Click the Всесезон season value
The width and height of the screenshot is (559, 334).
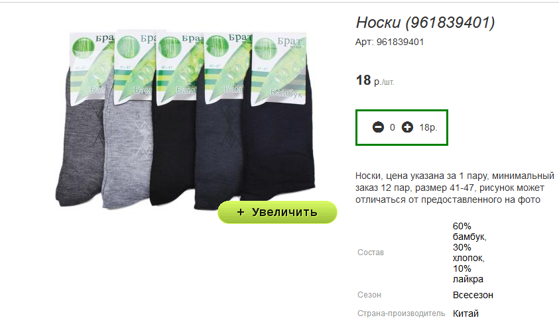[473, 295]
